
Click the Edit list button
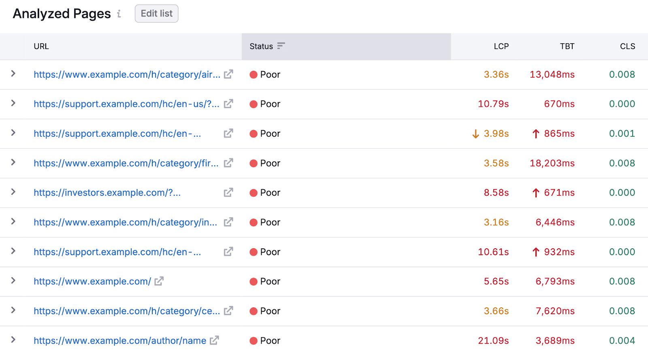[x=156, y=14]
